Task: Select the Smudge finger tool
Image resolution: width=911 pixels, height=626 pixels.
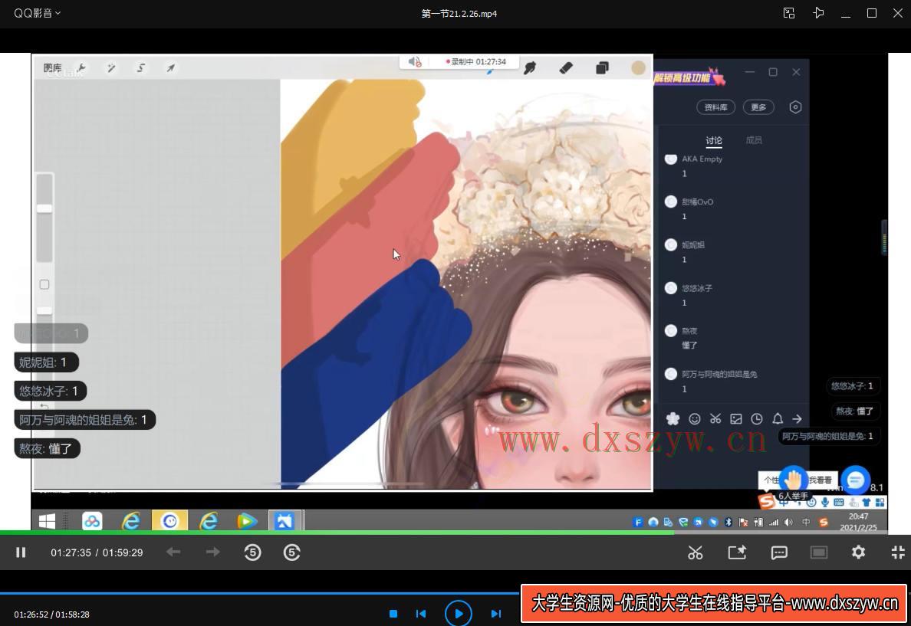Action: [530, 68]
